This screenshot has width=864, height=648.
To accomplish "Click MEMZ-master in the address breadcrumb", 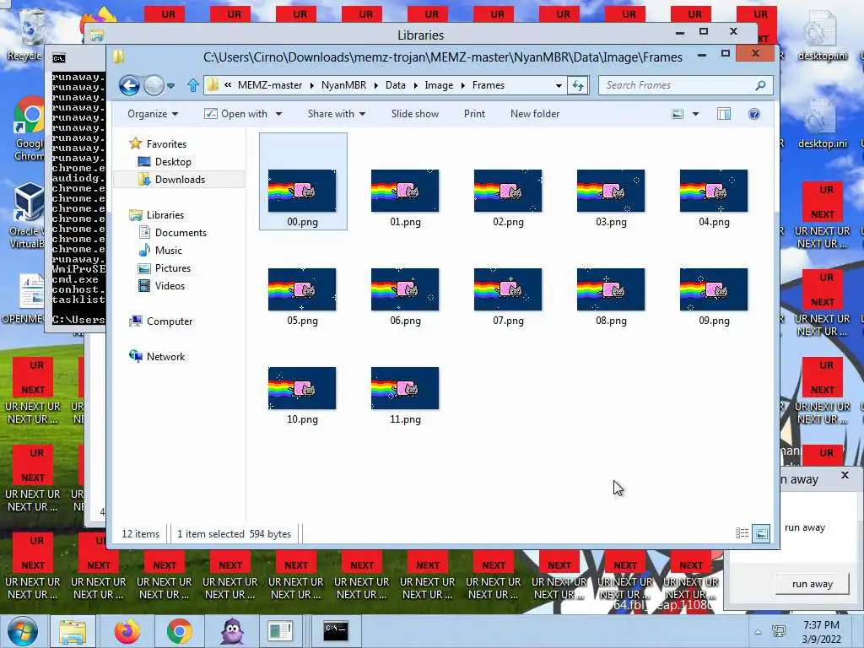I will point(270,85).
